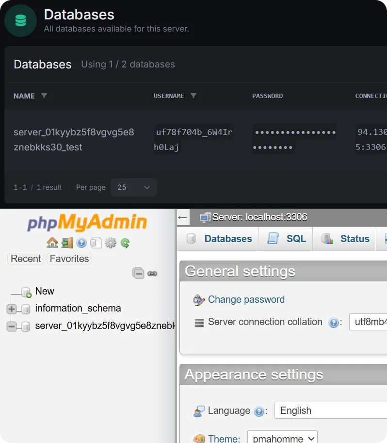The image size is (387, 443).
Task: Open the Per page 25 dropdown
Action: [133, 187]
